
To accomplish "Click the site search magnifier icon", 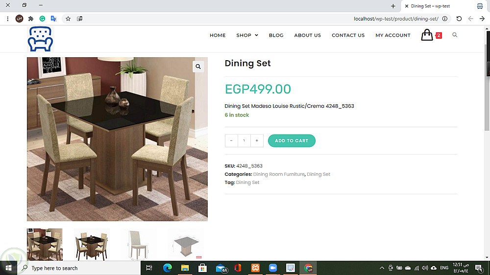I will (x=455, y=35).
